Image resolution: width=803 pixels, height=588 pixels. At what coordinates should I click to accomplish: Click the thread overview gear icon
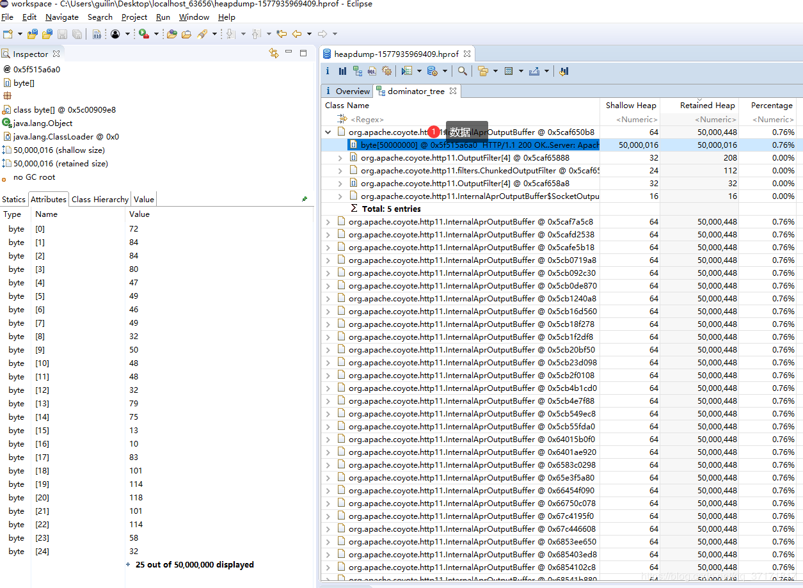coord(386,71)
